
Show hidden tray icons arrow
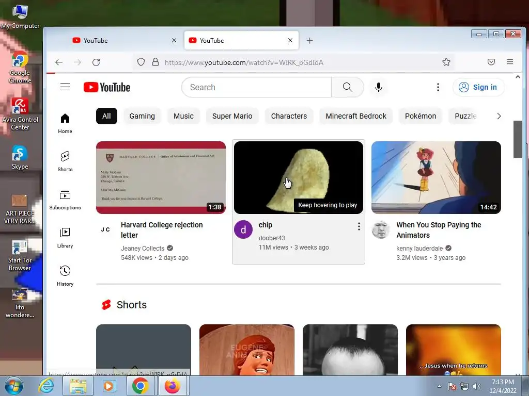439,386
